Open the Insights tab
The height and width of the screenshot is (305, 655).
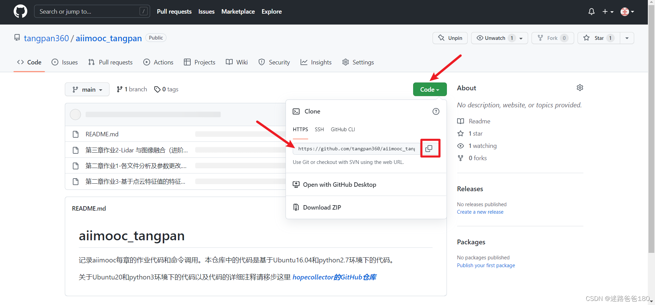tap(316, 62)
